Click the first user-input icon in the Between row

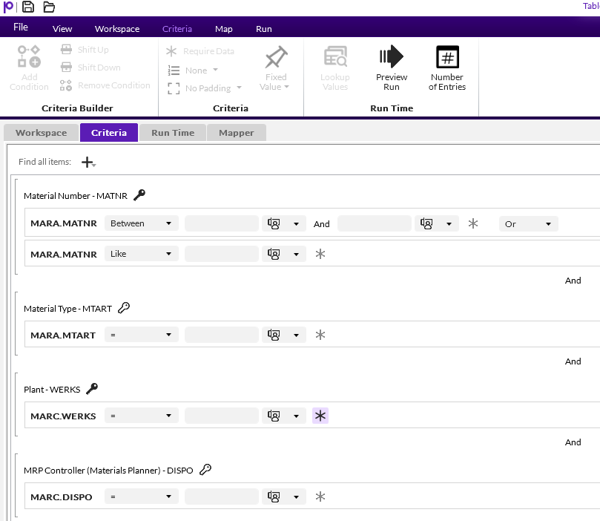274,223
